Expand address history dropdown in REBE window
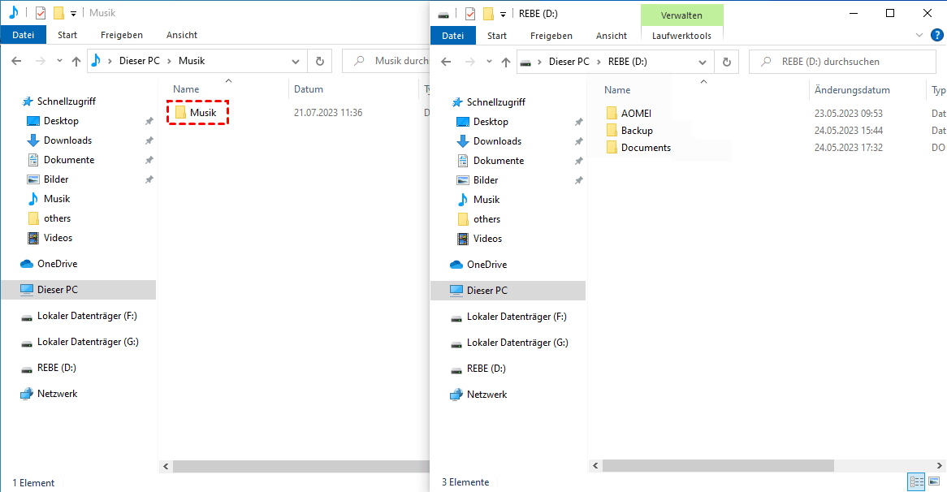 click(703, 62)
